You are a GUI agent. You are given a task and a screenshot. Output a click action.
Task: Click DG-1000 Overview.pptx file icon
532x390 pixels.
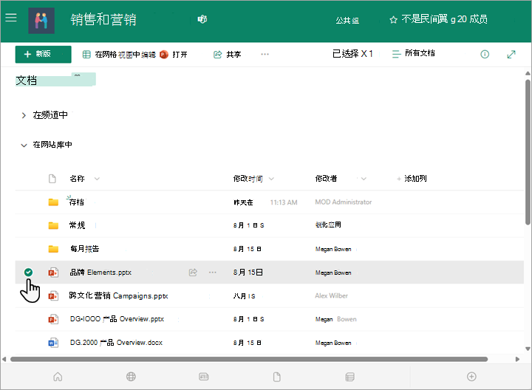click(53, 319)
